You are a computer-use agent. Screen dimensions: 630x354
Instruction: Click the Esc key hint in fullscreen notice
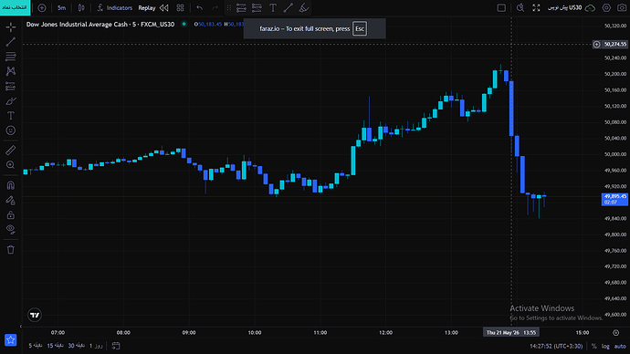coord(360,29)
